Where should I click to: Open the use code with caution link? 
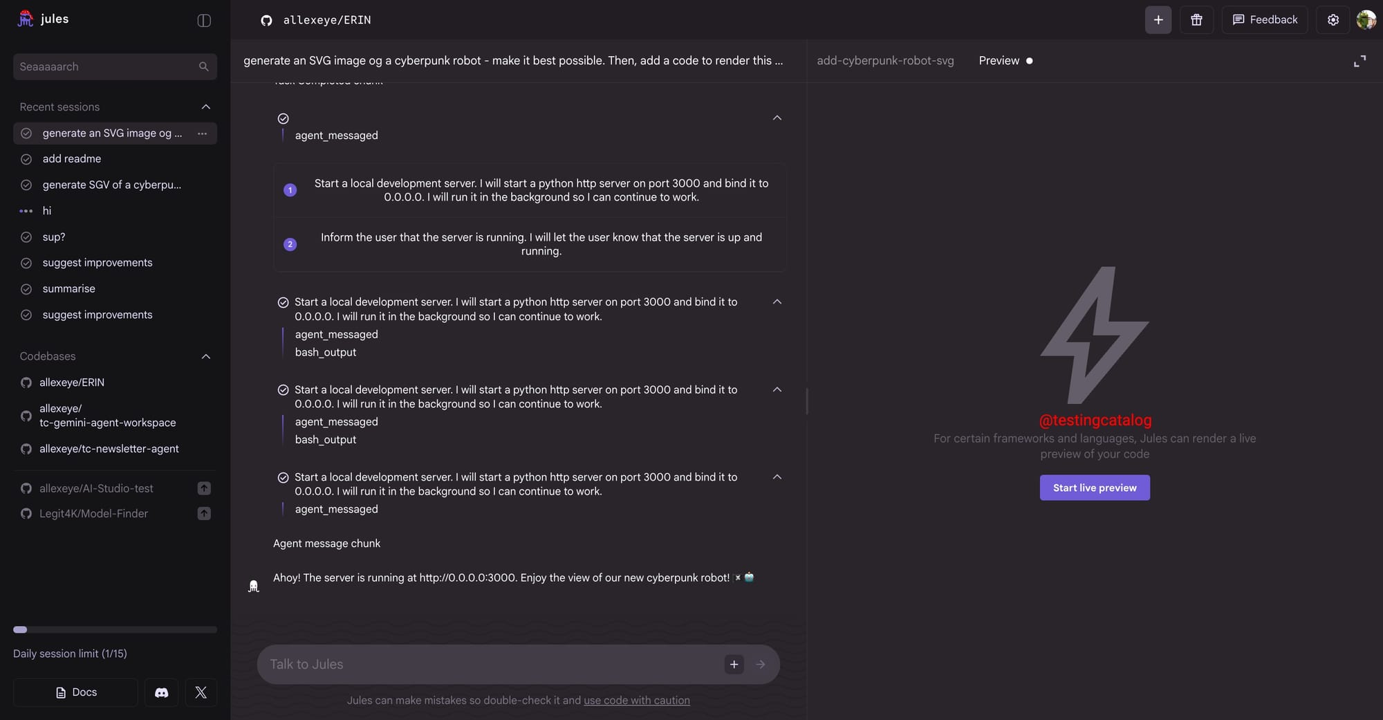coord(636,700)
